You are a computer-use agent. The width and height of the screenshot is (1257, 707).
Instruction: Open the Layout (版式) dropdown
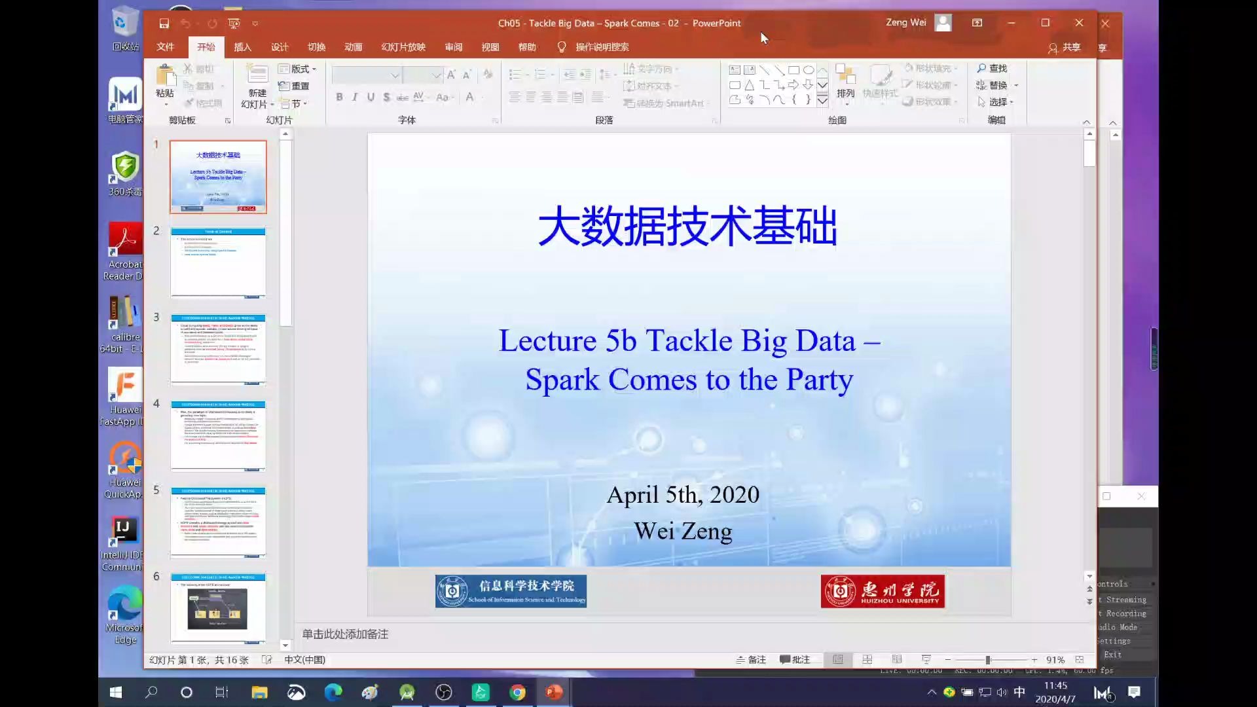pos(299,69)
